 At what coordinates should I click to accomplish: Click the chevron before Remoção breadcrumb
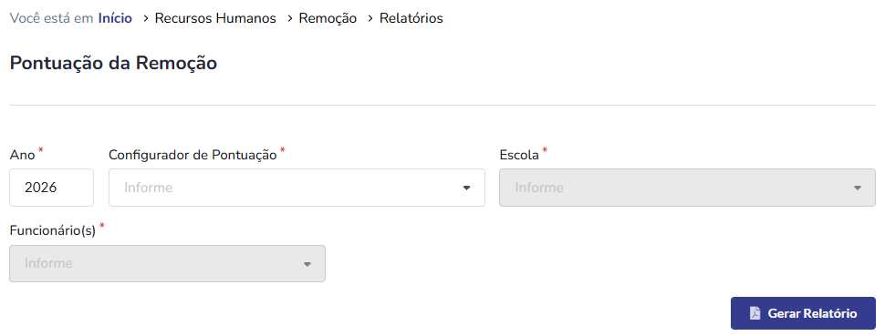click(x=289, y=18)
